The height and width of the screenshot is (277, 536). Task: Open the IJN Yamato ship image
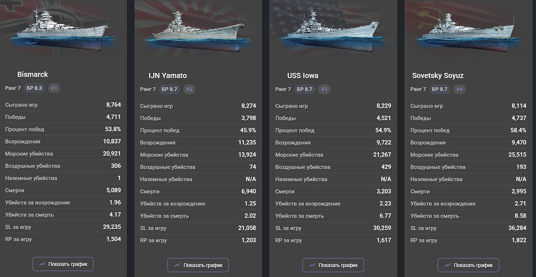pyautogui.click(x=198, y=32)
